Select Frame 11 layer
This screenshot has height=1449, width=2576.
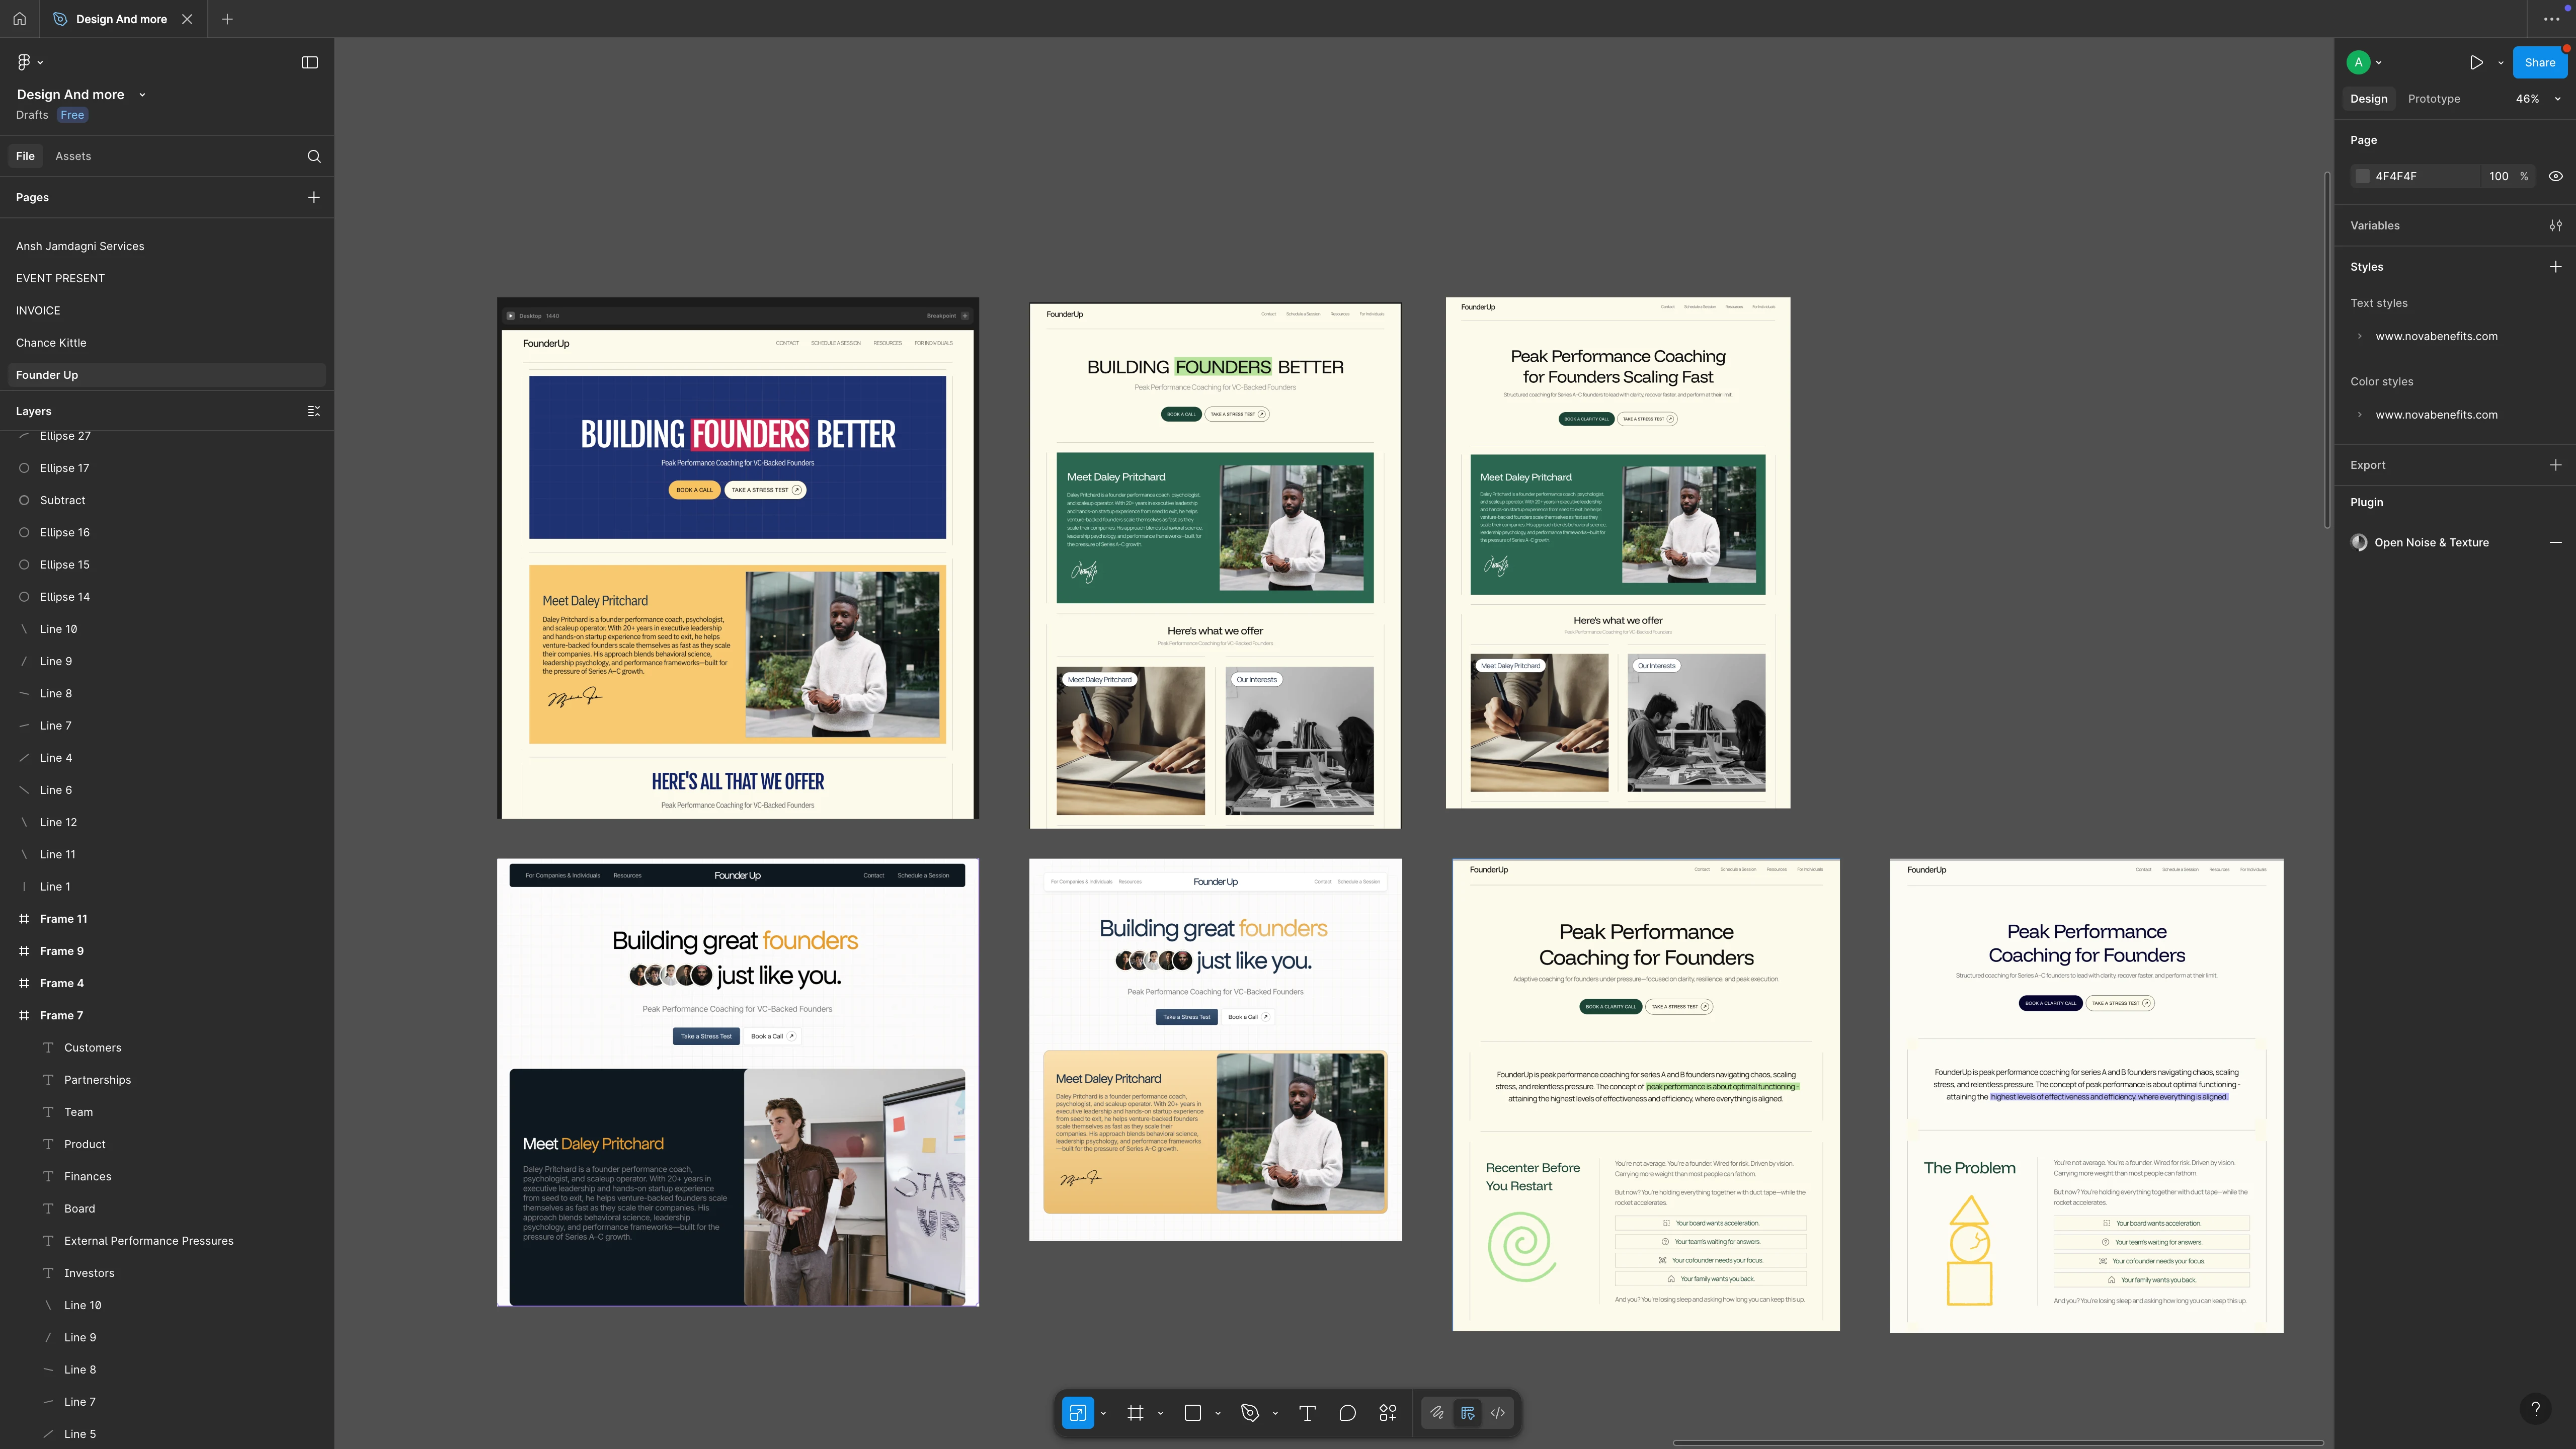pyautogui.click(x=167, y=919)
